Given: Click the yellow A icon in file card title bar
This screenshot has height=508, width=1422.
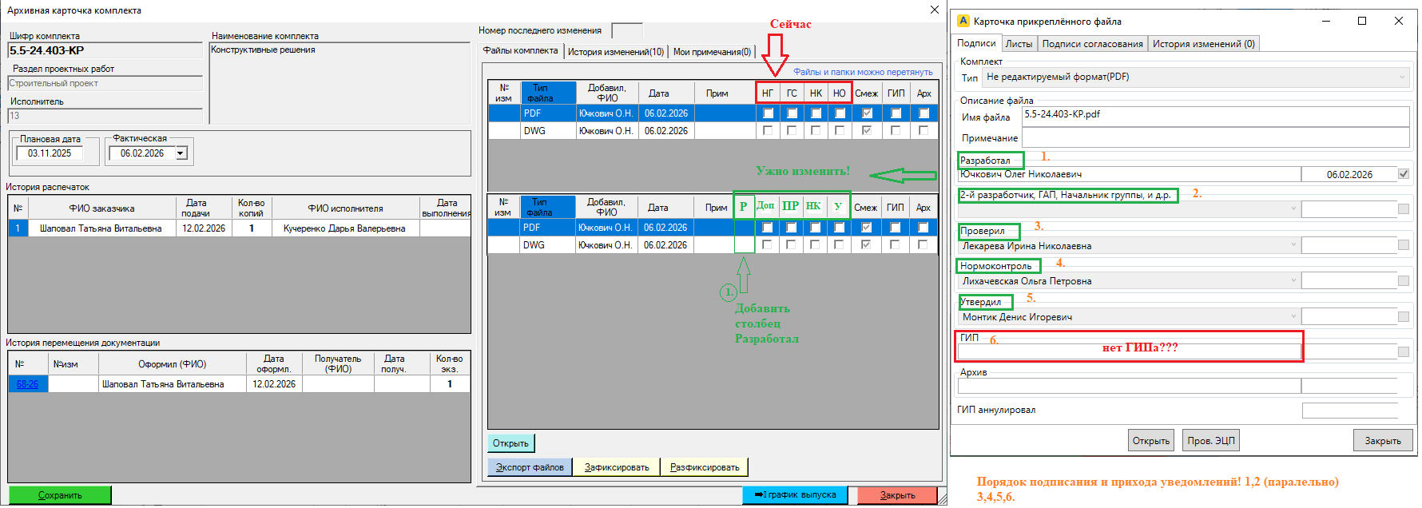Looking at the screenshot, I should (x=963, y=22).
